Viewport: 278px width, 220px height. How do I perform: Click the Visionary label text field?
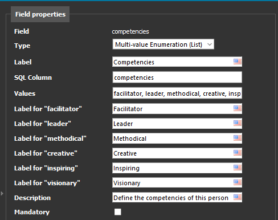pyautogui.click(x=177, y=182)
